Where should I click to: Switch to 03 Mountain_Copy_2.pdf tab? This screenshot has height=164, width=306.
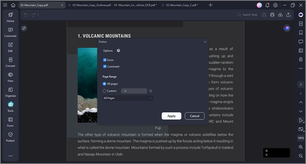(182, 5)
